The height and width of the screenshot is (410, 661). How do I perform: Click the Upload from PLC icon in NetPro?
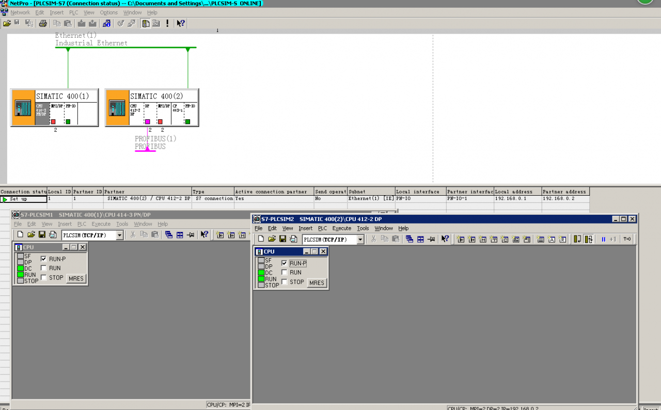pyautogui.click(x=93, y=23)
